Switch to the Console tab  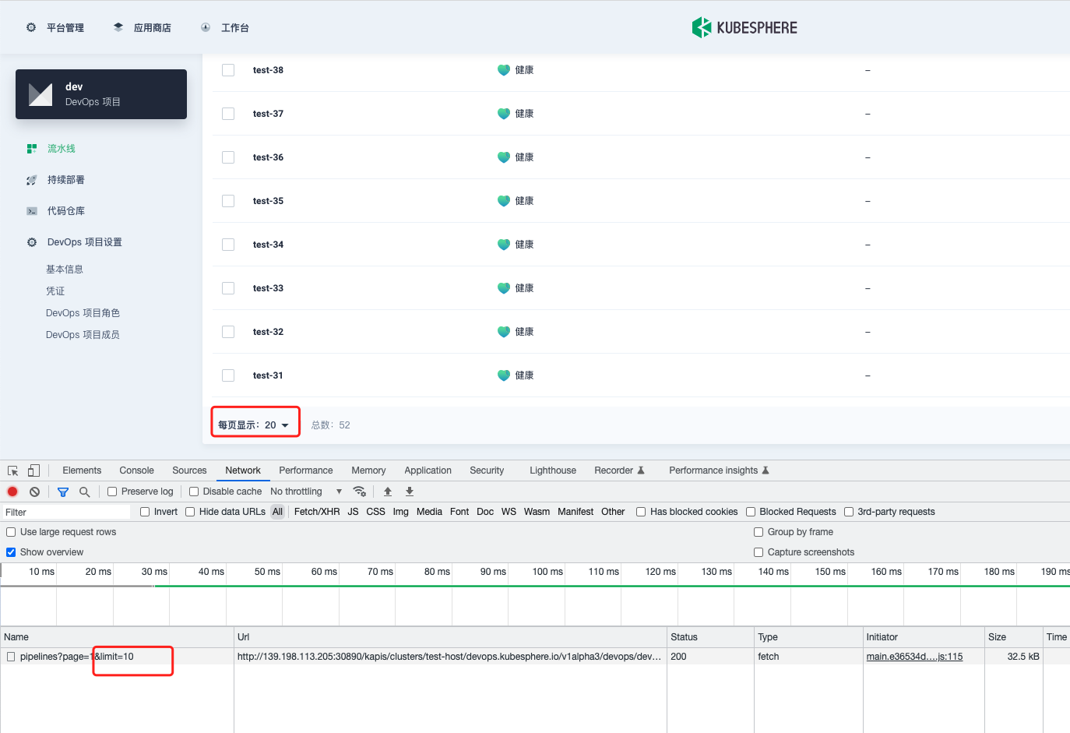(x=136, y=470)
